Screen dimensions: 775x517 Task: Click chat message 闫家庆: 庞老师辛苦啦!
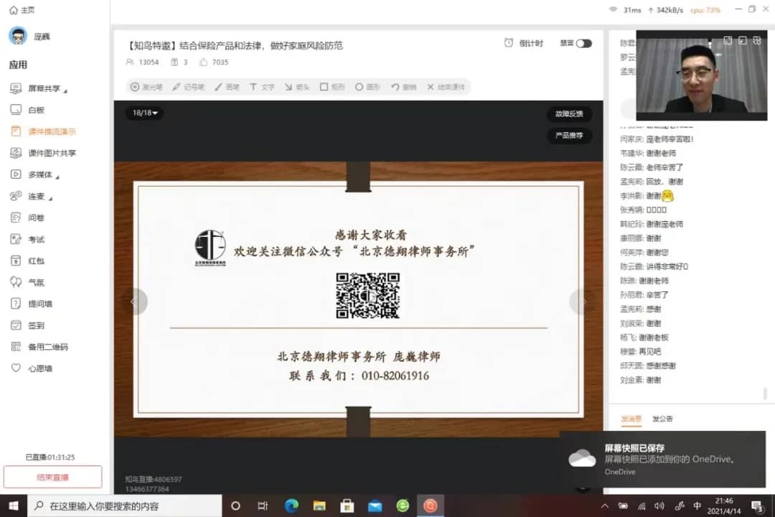click(x=657, y=139)
